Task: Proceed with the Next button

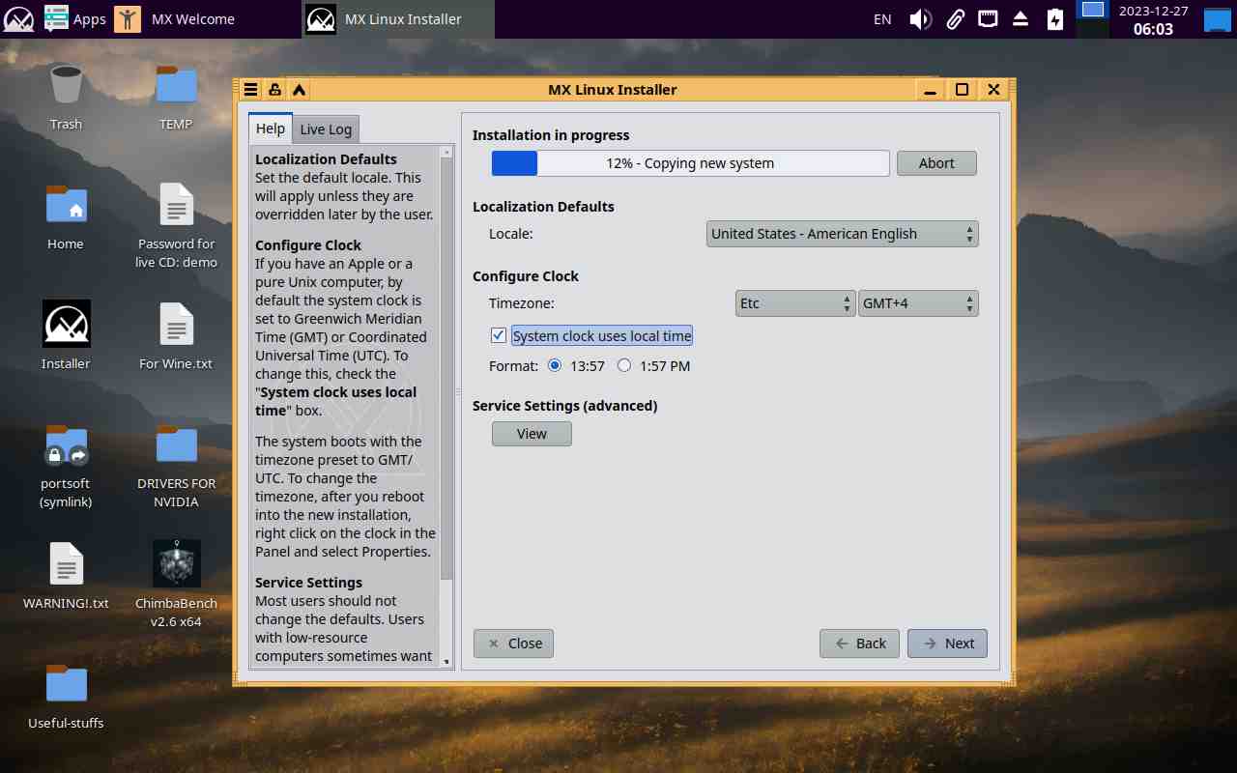Action: pos(947,644)
